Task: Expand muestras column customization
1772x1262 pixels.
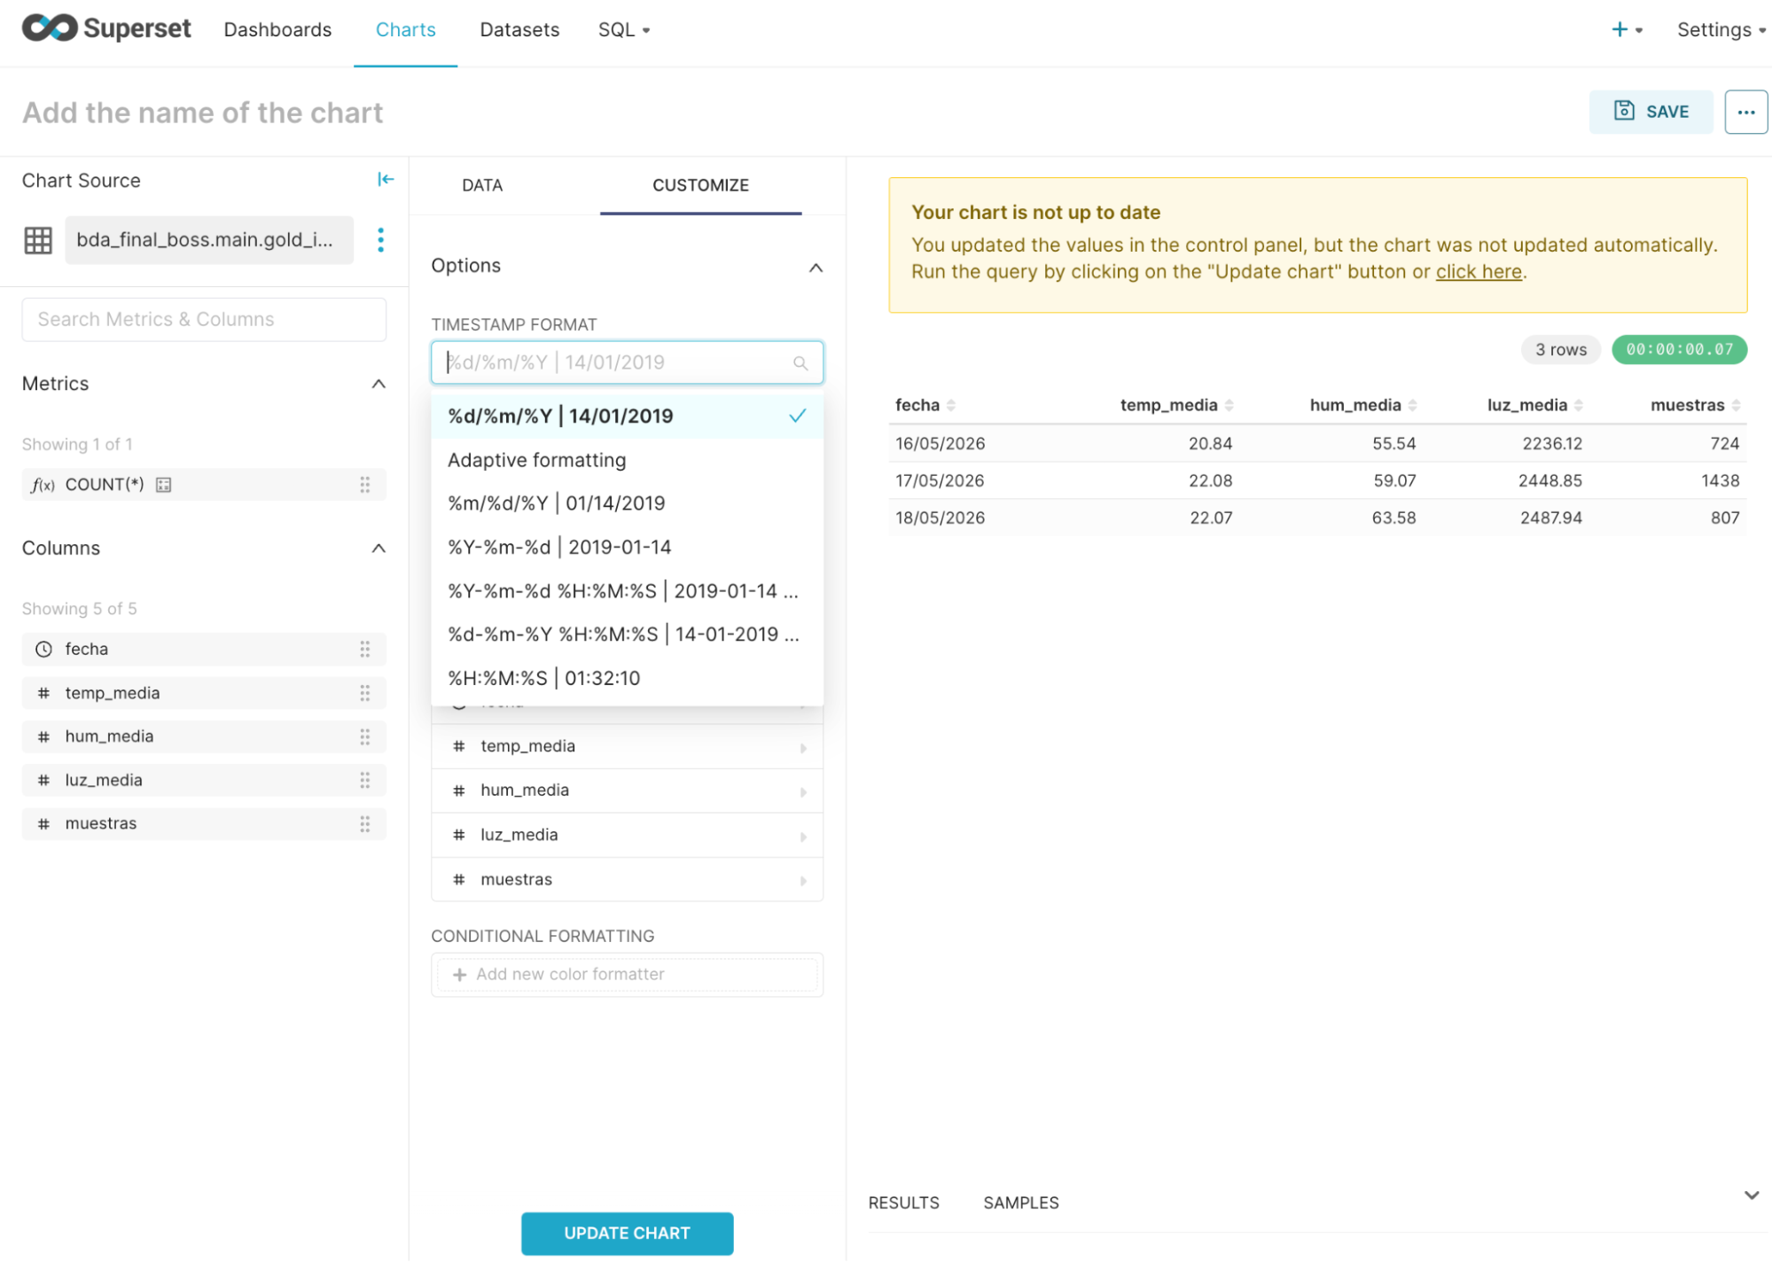Action: [803, 881]
